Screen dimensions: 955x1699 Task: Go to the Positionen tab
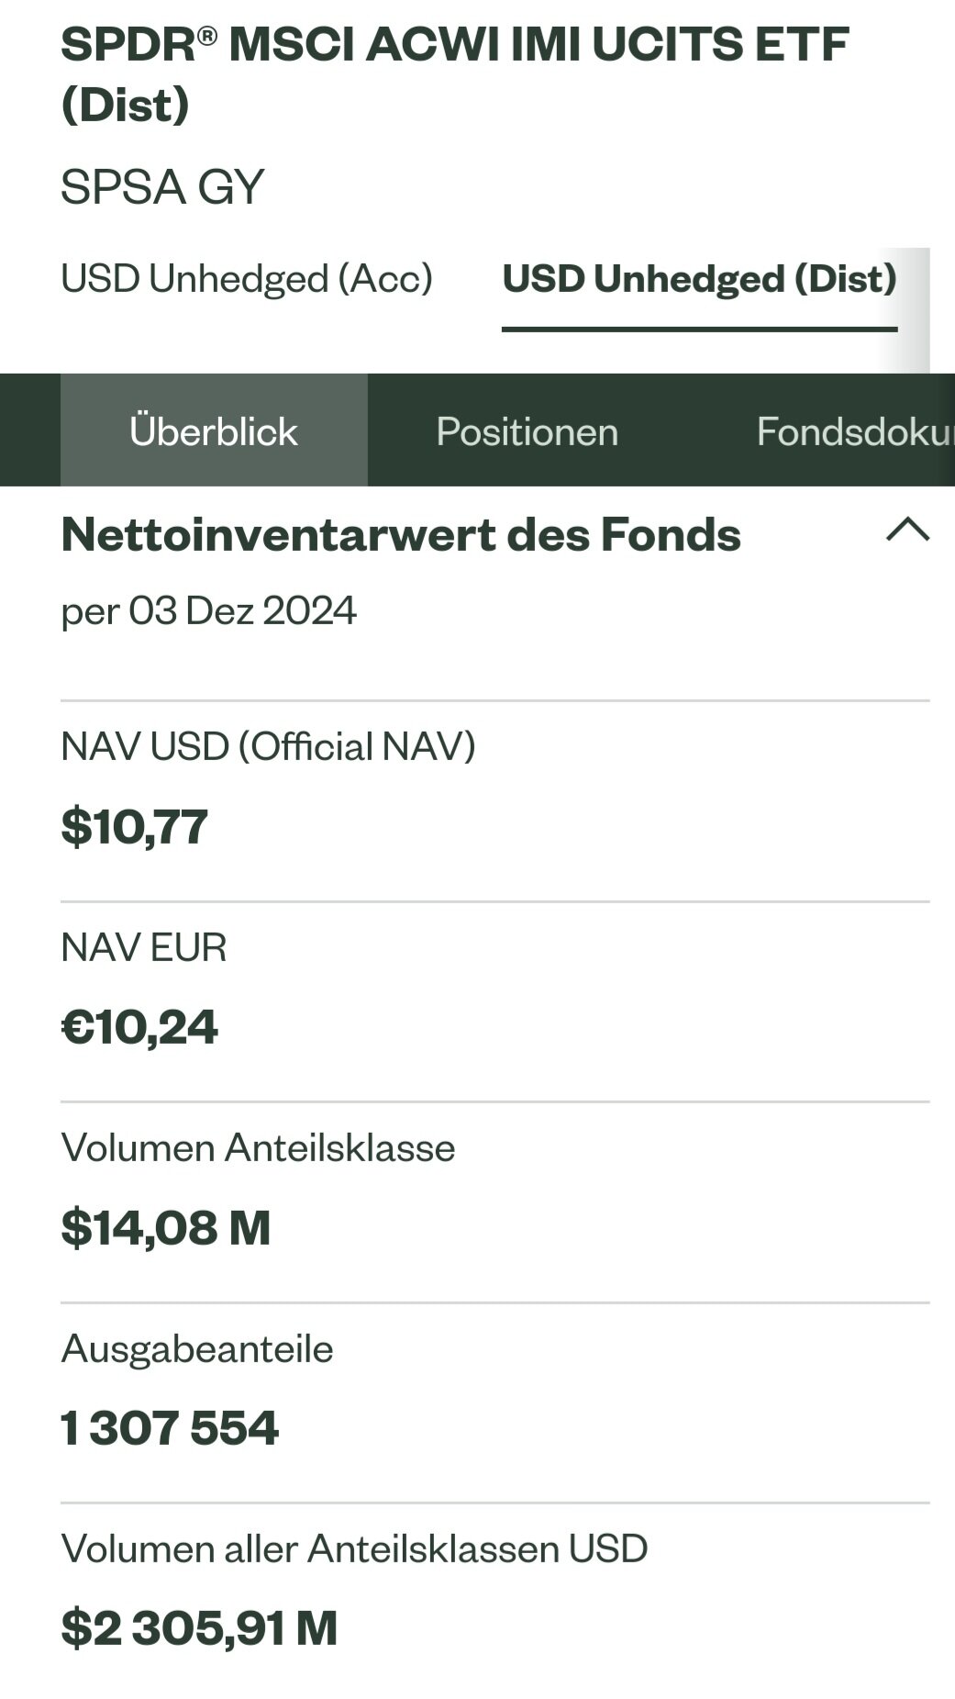(x=527, y=430)
